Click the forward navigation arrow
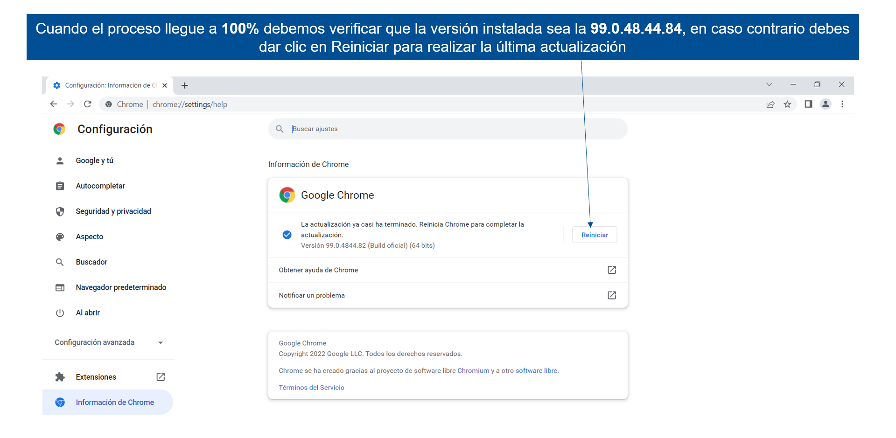The width and height of the screenshot is (896, 438). point(70,104)
